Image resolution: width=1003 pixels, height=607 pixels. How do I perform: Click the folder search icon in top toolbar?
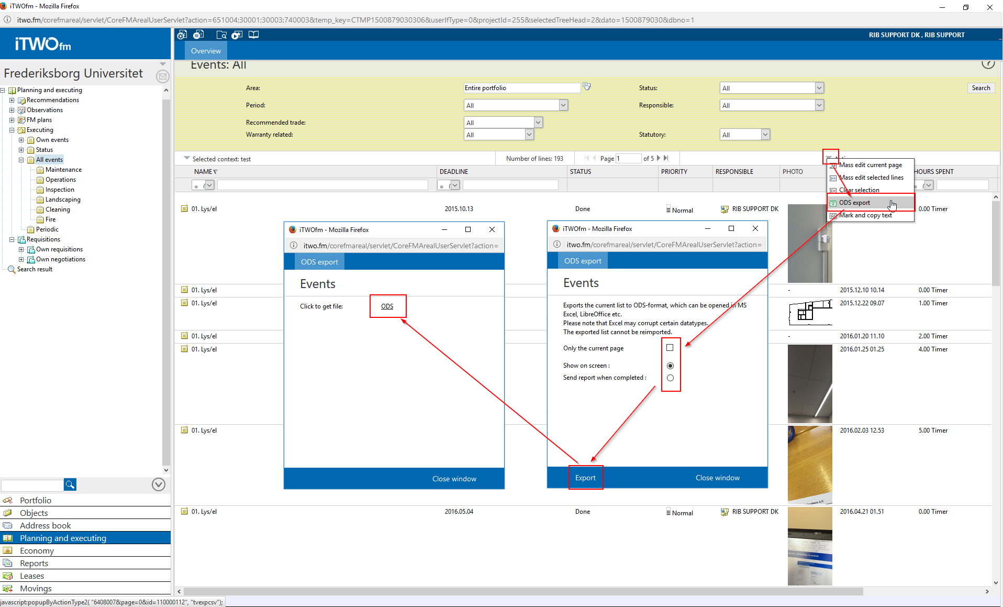pos(221,35)
